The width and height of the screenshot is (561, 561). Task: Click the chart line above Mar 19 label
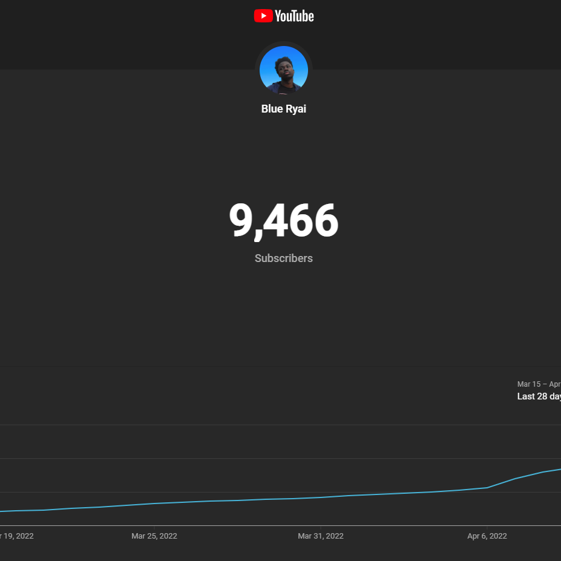(x=17, y=511)
